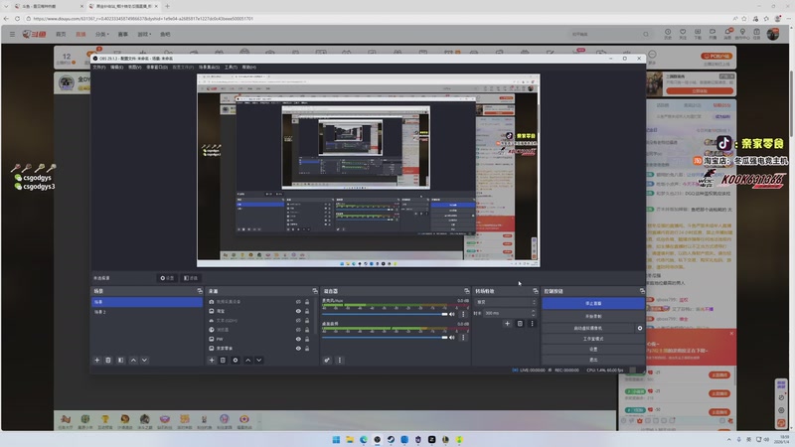
Task: Click the Douyu logo in the site header
Action: (x=34, y=34)
